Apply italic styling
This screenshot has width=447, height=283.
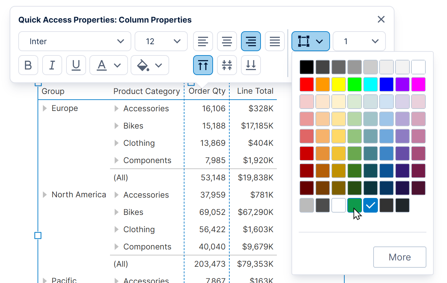tap(52, 65)
